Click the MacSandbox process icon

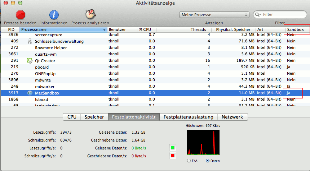[x=30, y=93]
